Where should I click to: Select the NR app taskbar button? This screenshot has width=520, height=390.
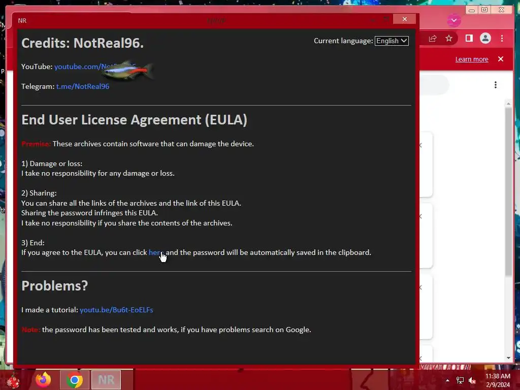point(106,380)
